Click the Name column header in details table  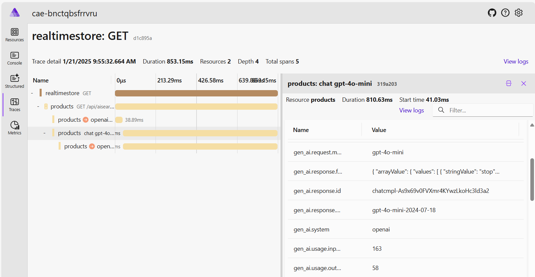click(301, 130)
